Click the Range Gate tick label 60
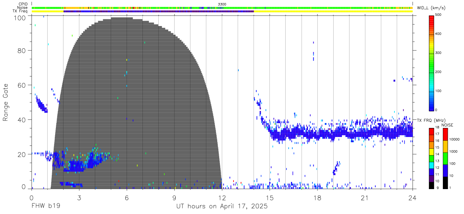 point(22,85)
